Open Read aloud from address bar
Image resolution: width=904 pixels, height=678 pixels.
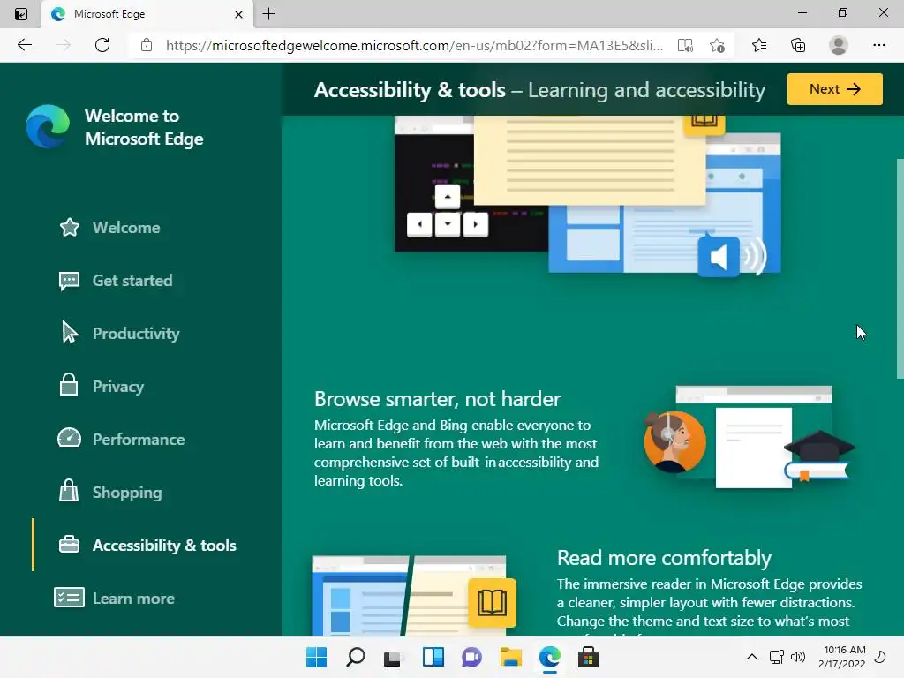[685, 45]
